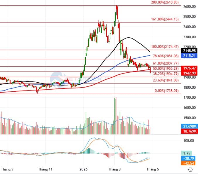The image size is (198, 174).
Task: Click the Tháng 11 time axis label
Action: (45, 169)
